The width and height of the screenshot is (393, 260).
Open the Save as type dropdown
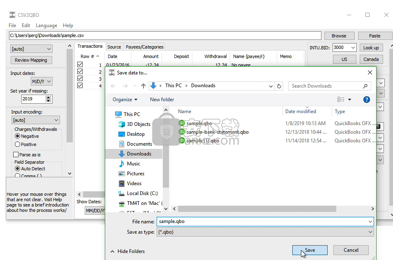(265, 232)
